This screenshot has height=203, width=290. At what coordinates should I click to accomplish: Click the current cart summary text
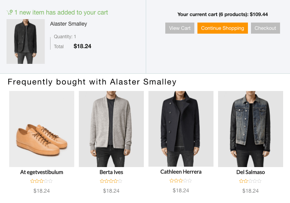pyautogui.click(x=223, y=15)
